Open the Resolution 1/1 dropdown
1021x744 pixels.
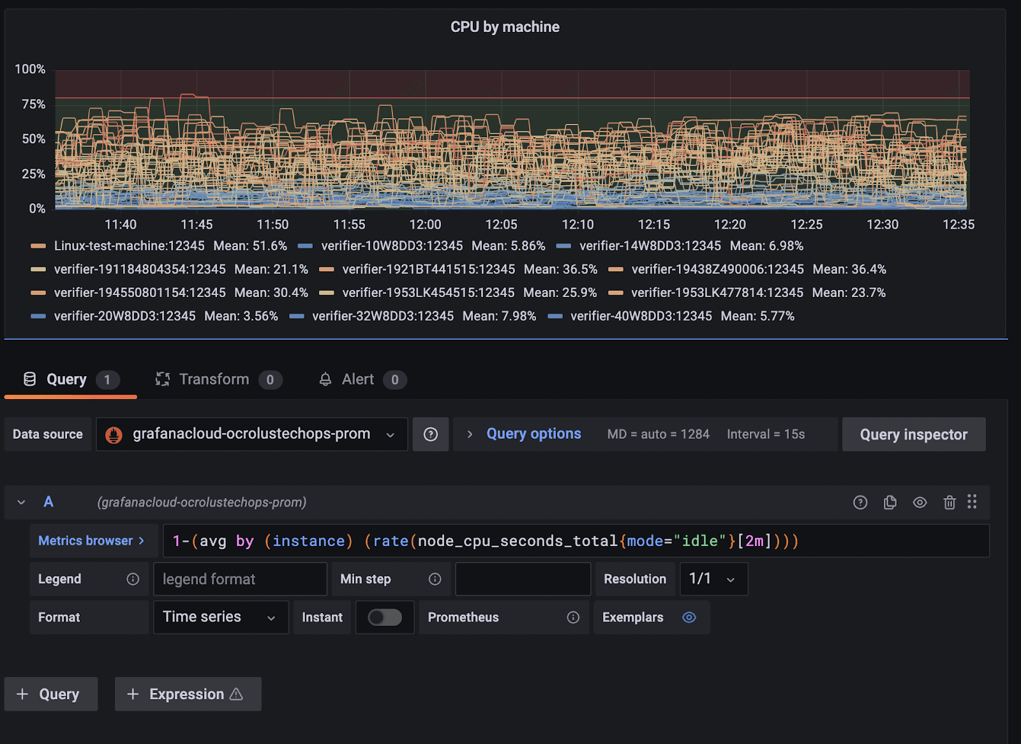(713, 579)
